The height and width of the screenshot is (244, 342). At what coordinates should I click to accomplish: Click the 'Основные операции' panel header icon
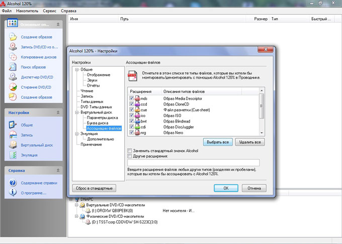pyautogui.click(x=13, y=23)
